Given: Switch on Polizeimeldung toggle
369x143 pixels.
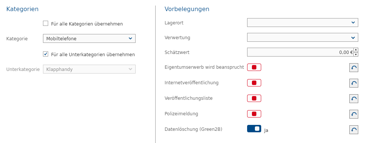Looking at the screenshot, I should click(254, 114).
